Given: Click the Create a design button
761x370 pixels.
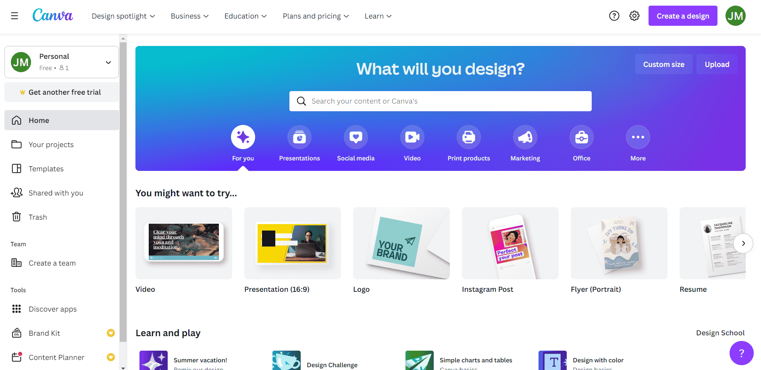Looking at the screenshot, I should click(x=683, y=16).
